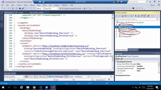This screenshot has height=90, width=161.
Task: Switch to the Team Explorer tab
Action: [133, 50]
